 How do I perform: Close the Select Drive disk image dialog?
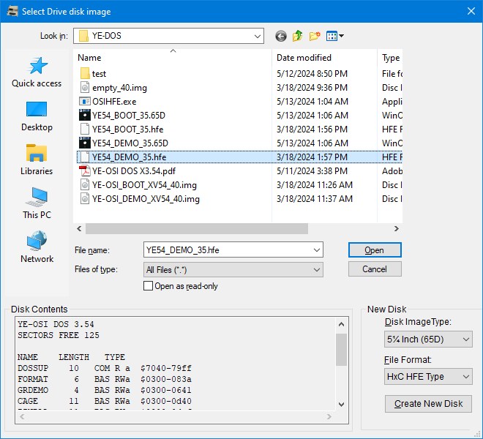point(471,11)
